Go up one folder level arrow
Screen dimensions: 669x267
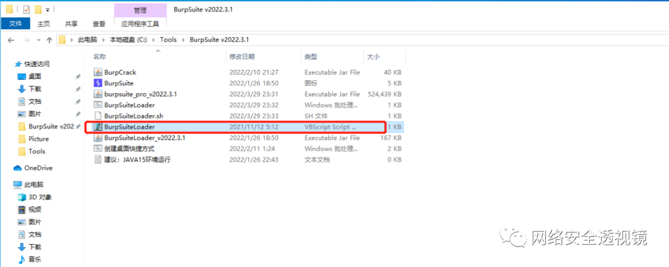[50, 40]
